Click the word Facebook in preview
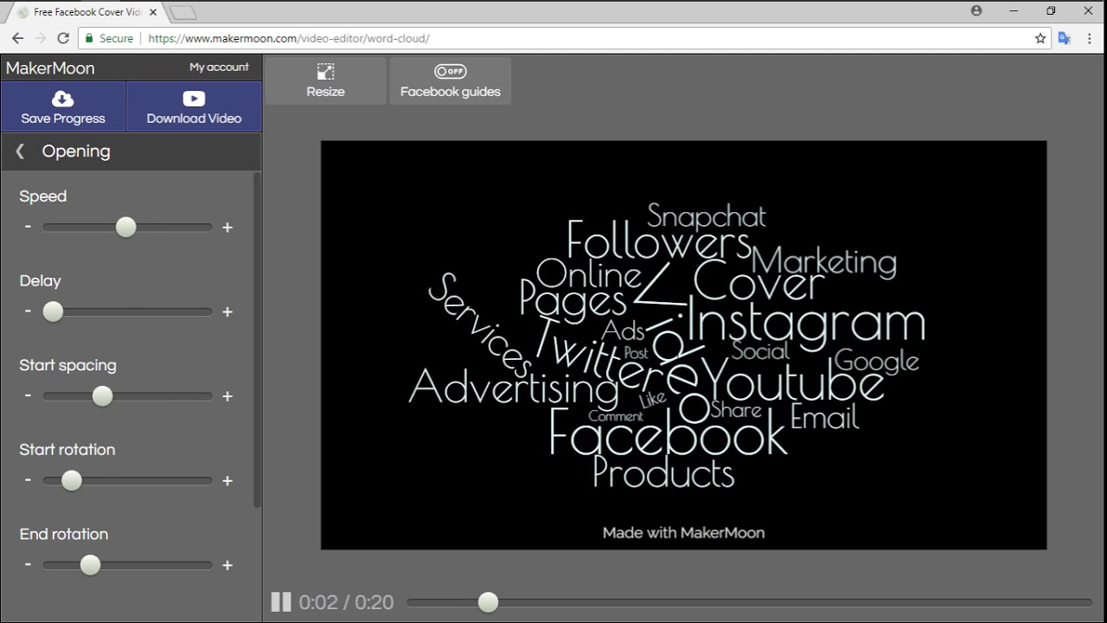1107x623 pixels. pos(668,433)
